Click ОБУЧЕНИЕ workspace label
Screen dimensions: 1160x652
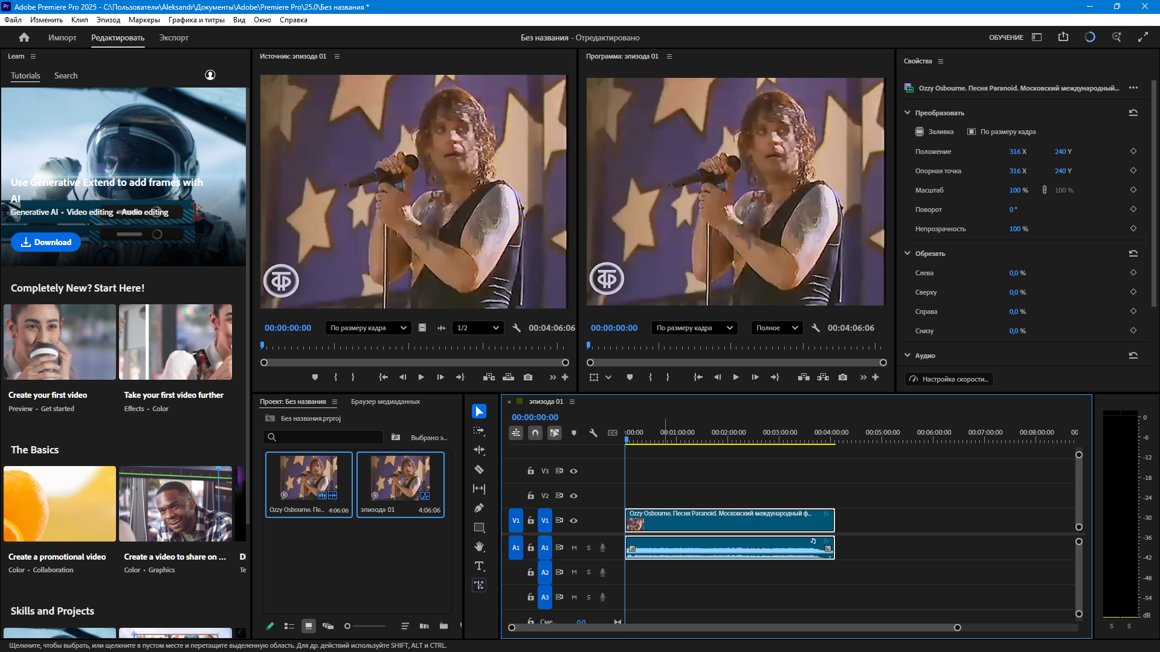point(1006,37)
